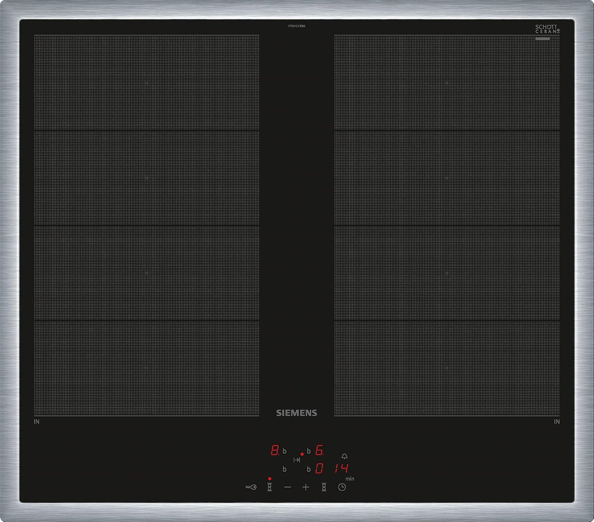The height and width of the screenshot is (522, 594).
Task: Click the EY645CX86 model number
Action: (x=297, y=25)
